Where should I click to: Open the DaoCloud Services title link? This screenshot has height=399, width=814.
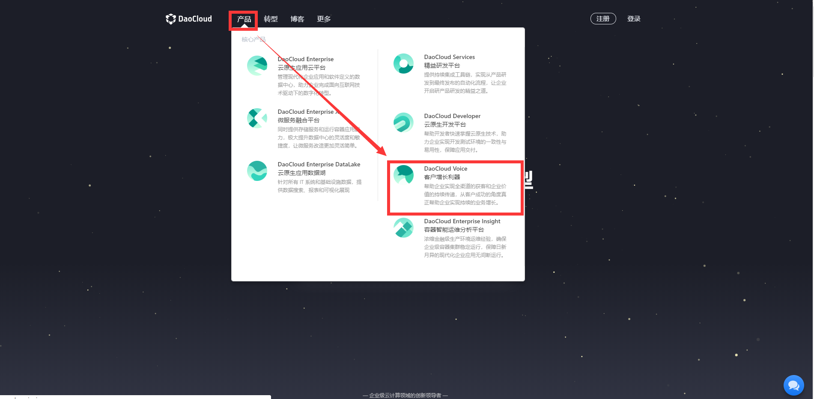449,57
